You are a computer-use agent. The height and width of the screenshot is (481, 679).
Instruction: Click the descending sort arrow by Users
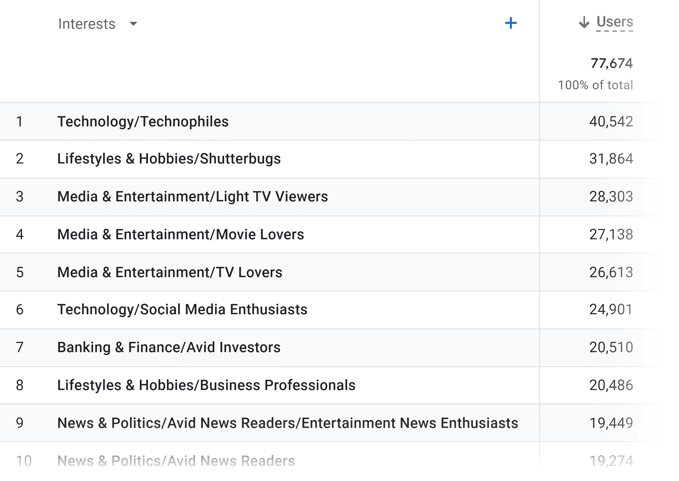pos(584,23)
